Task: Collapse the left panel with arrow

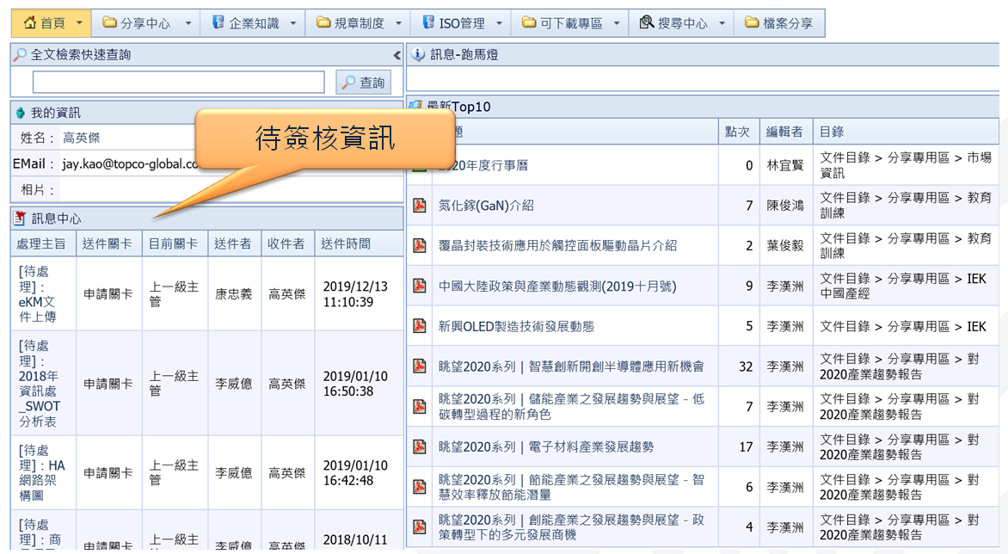Action: [x=396, y=55]
